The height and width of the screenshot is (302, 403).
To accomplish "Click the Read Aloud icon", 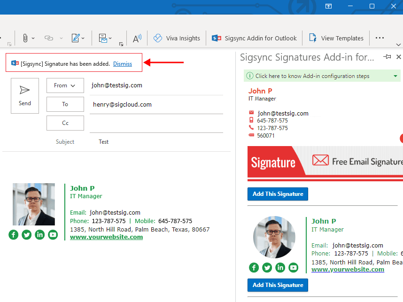I will [137, 38].
